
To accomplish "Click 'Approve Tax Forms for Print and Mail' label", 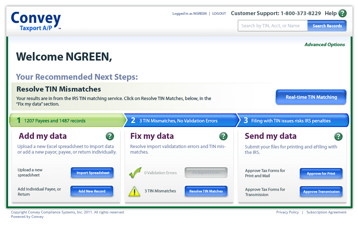I will coord(265,173).
